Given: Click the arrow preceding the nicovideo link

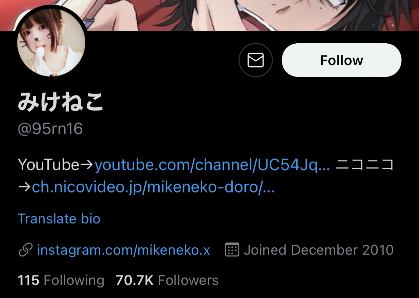Looking at the screenshot, I should (24, 187).
